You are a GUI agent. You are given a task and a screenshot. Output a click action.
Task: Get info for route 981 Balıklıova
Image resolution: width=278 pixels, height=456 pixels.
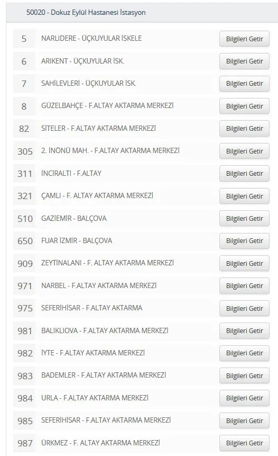point(244,331)
